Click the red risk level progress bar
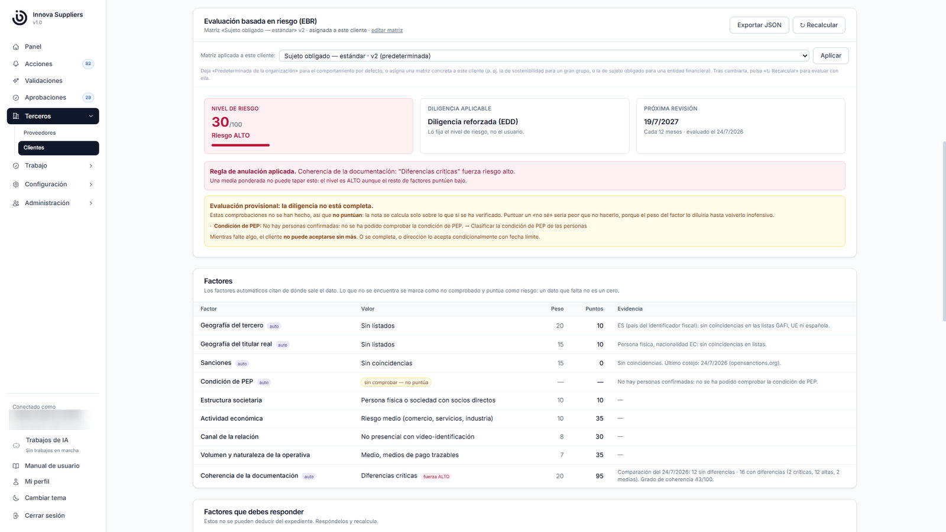This screenshot has height=532, width=946. coord(241,145)
